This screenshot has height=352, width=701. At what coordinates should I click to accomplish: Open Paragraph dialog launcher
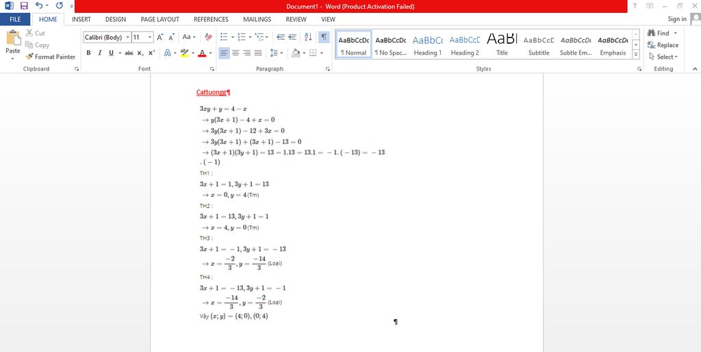(328, 69)
